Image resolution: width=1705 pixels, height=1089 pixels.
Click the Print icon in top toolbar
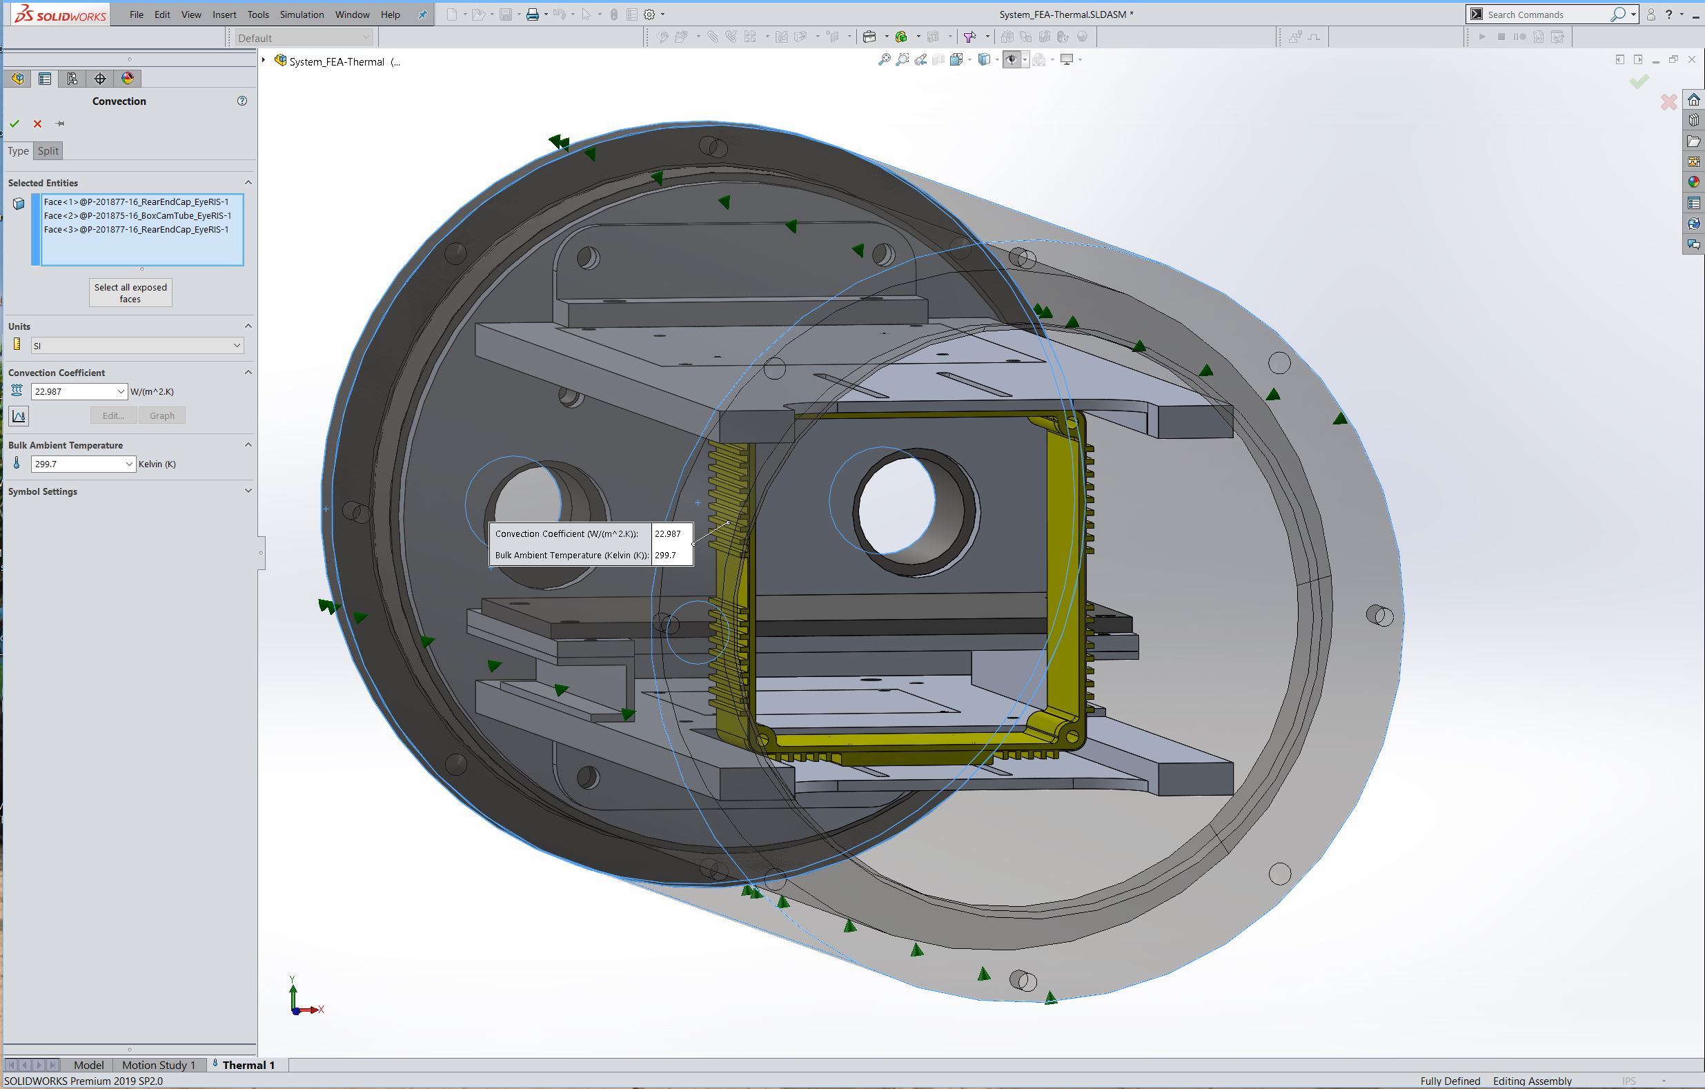tap(533, 15)
